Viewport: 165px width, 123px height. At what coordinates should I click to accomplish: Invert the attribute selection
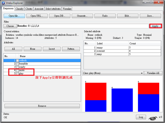pos(52,49)
